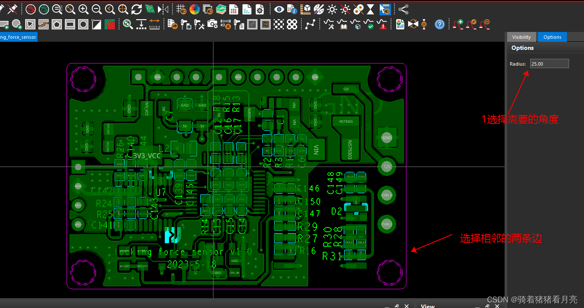Screen dimensions: 584x308
Task: Open the report settings gear page icon
Action: [260, 9]
